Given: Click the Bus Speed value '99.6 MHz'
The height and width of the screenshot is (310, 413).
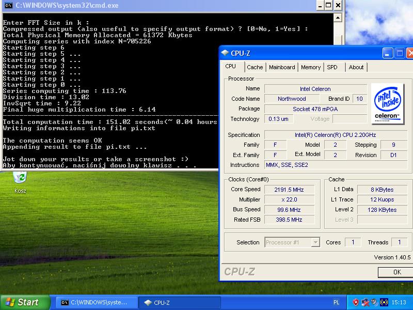Looking at the screenshot, I should click(289, 210).
